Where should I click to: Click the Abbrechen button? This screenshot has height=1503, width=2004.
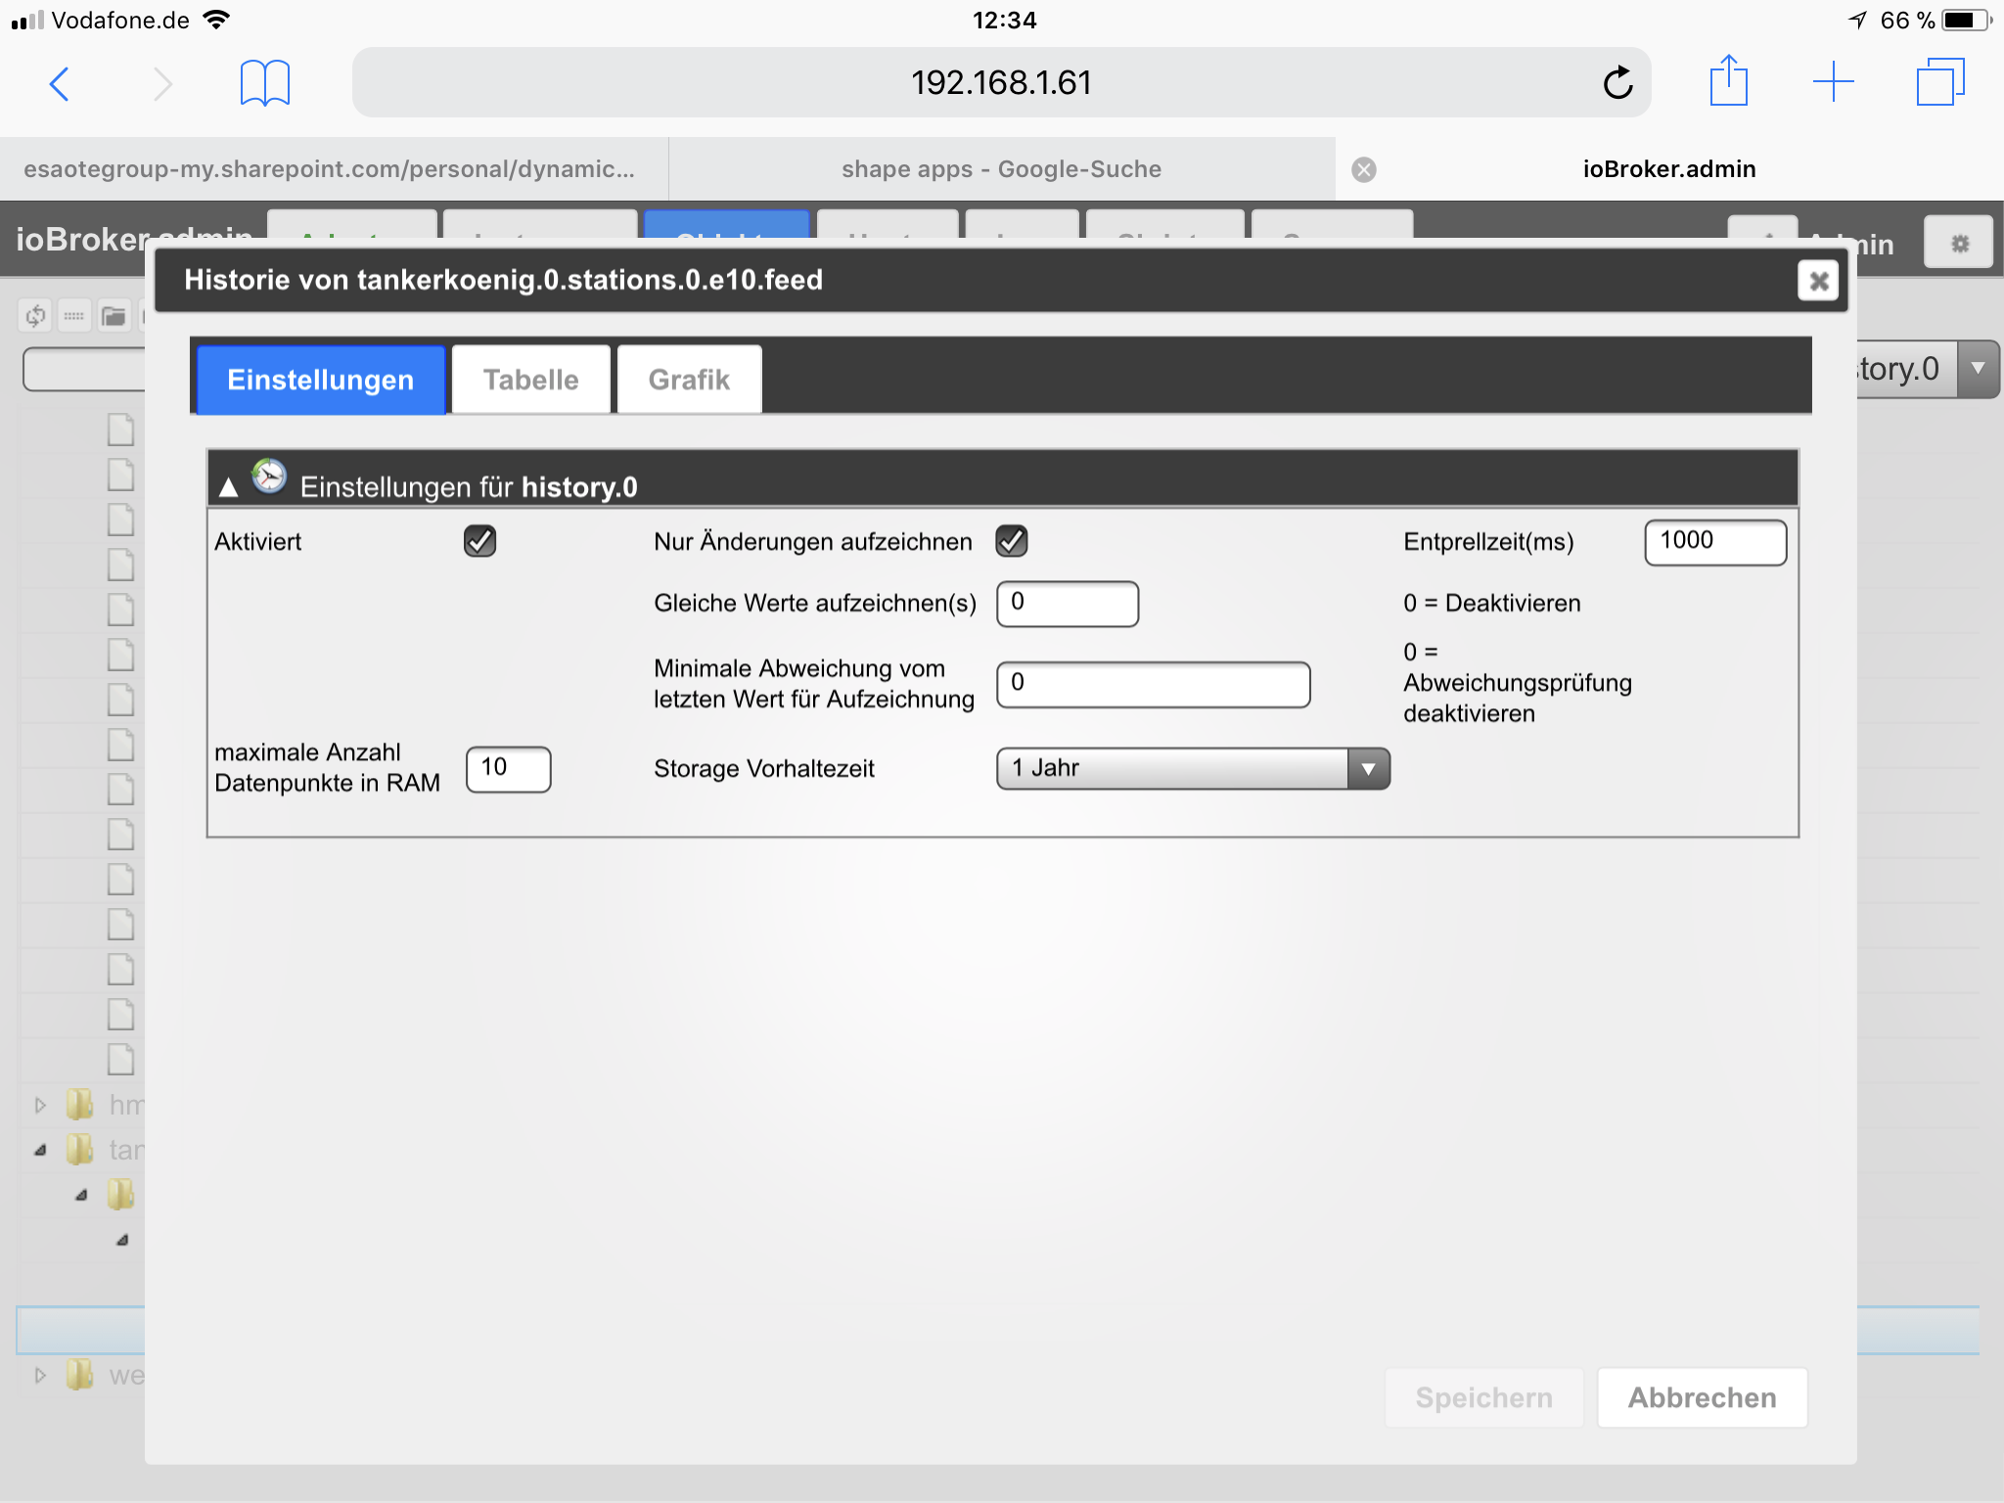pos(1702,1397)
